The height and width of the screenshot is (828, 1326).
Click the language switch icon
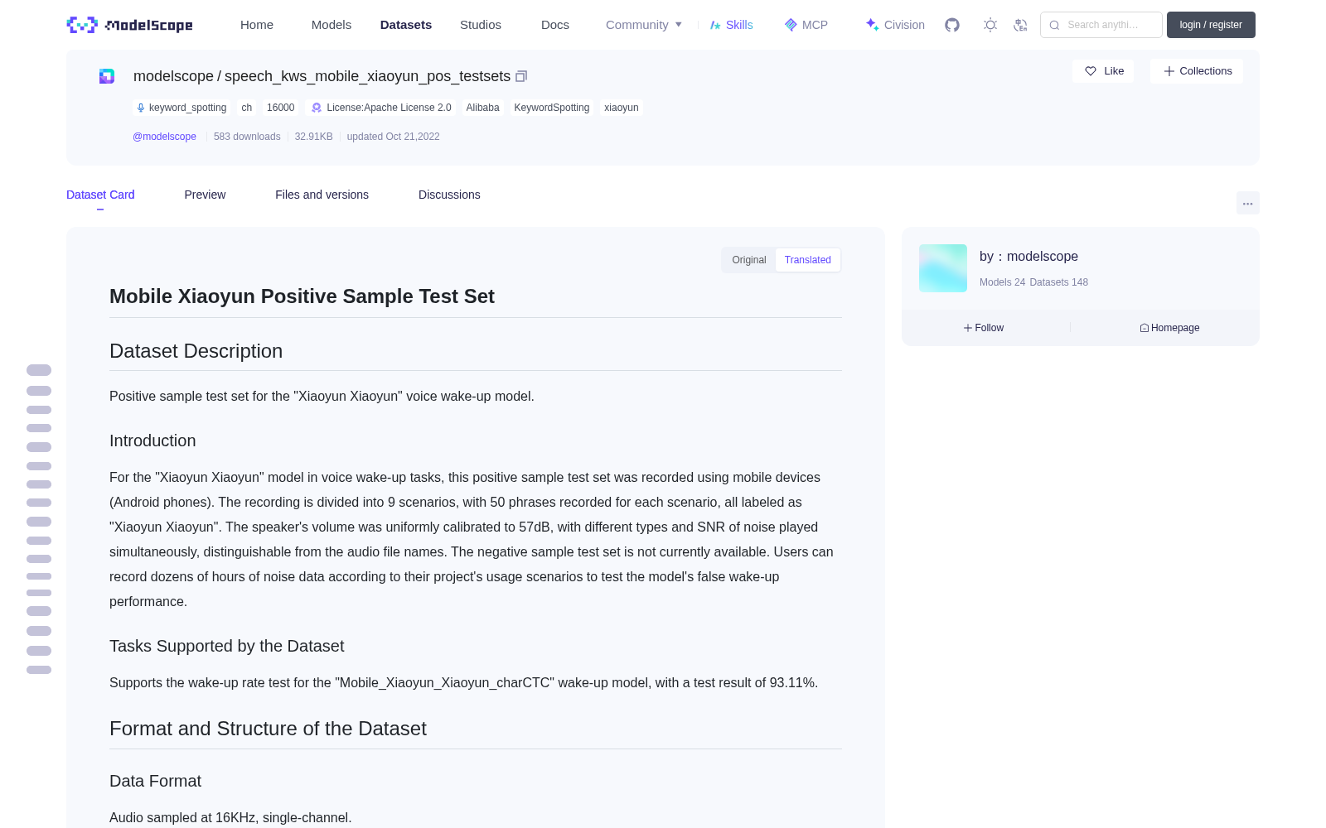1021,25
